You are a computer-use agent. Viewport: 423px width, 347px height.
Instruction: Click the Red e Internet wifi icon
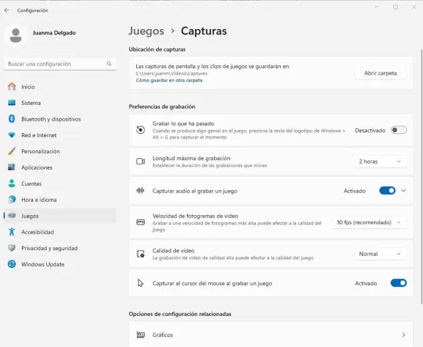coord(11,135)
